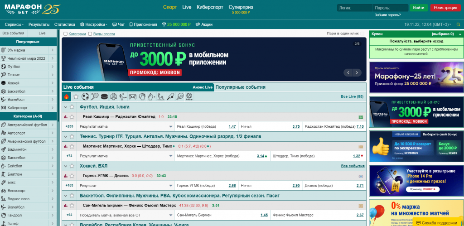Filter live events by table tennis paddle icon
Screen dimensions: 464x226
[179, 96]
